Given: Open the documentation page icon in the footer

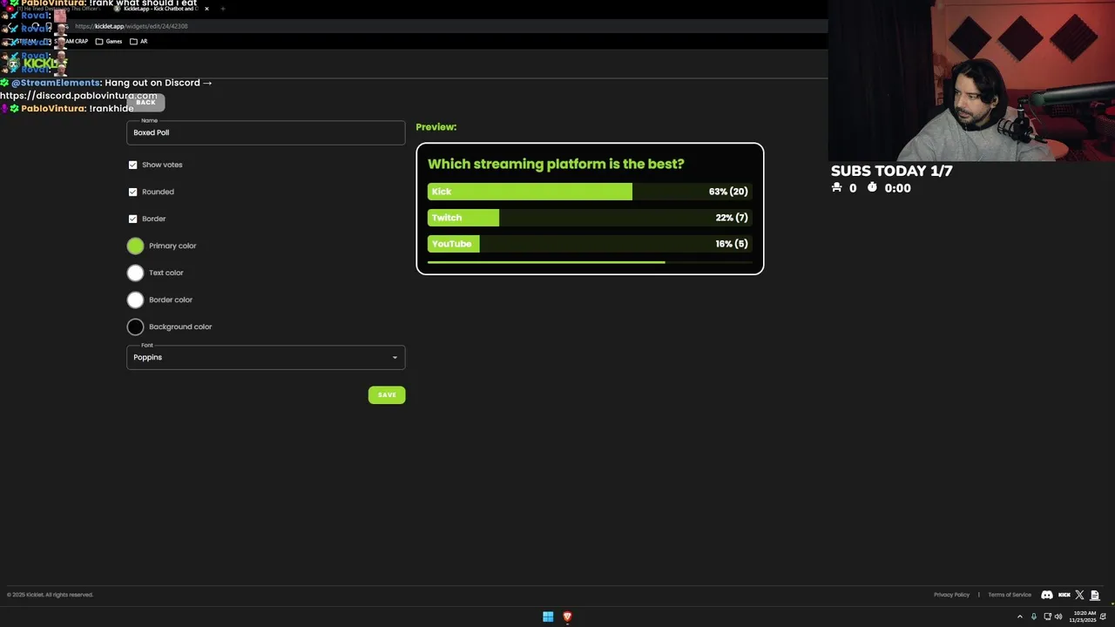Looking at the screenshot, I should 1095,595.
